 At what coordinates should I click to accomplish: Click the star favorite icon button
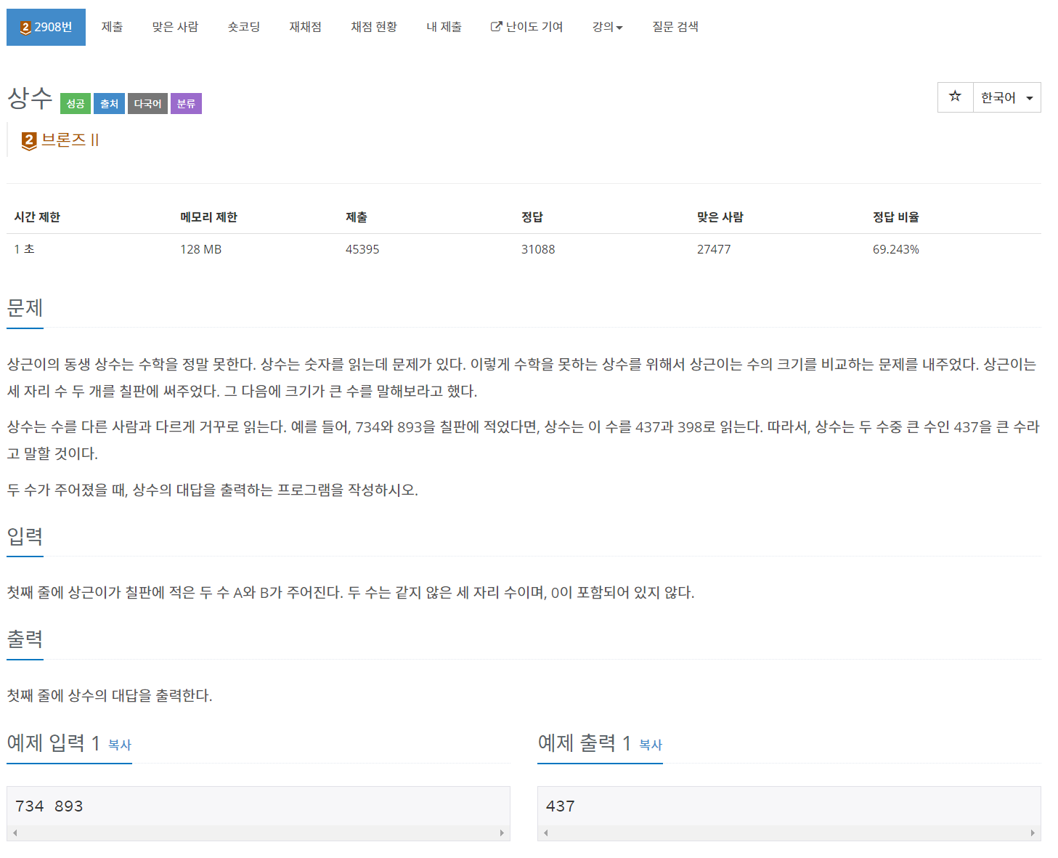(955, 97)
